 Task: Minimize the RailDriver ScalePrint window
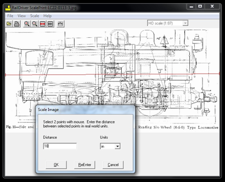(191, 7)
